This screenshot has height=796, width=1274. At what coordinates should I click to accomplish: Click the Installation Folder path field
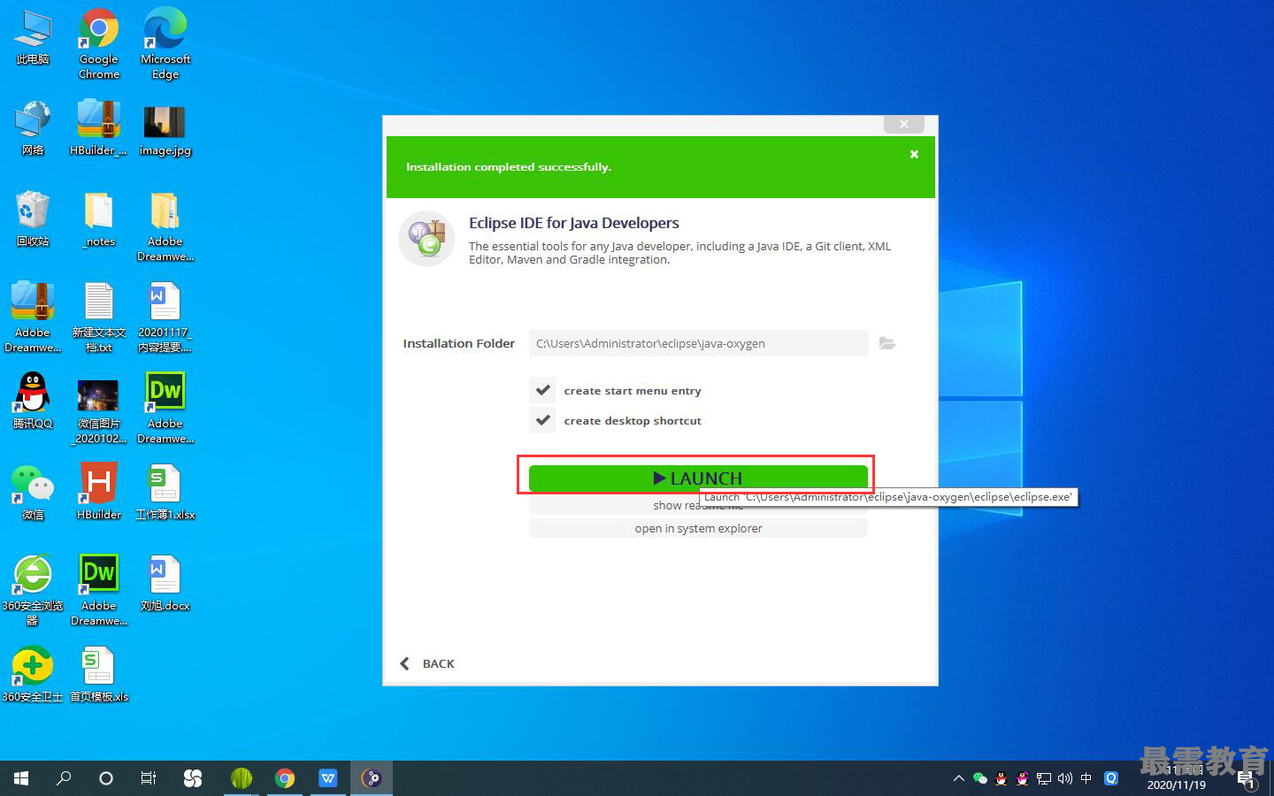pyautogui.click(x=698, y=343)
